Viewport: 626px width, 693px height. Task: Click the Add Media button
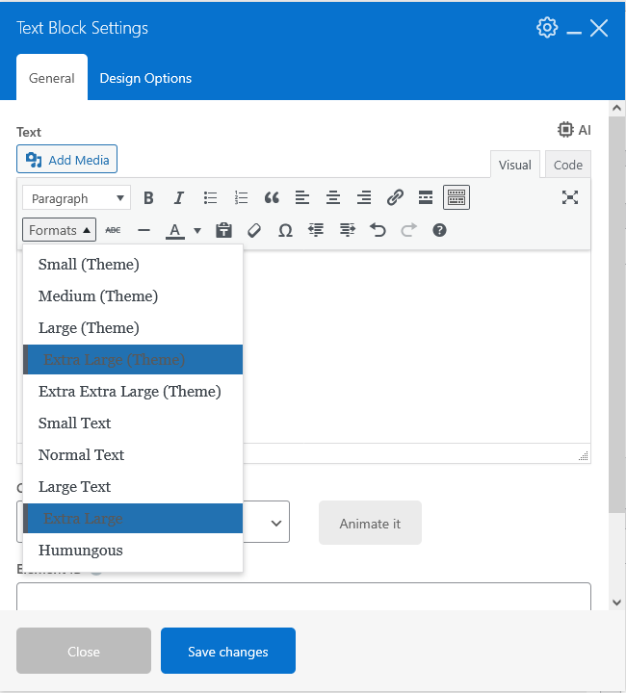[x=66, y=159]
